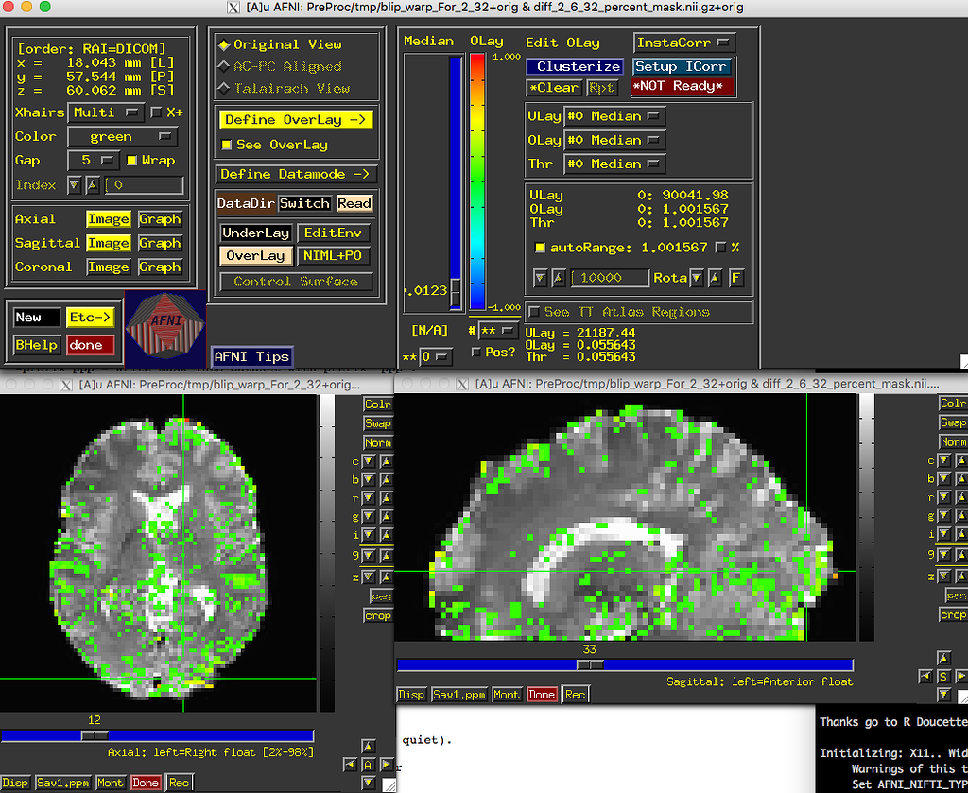This screenshot has width=968, height=793.
Task: Toggle the Wrap crosshair checkbox
Action: click(131, 161)
